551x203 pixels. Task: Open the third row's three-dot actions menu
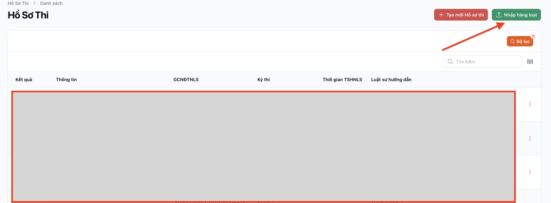pos(530,172)
